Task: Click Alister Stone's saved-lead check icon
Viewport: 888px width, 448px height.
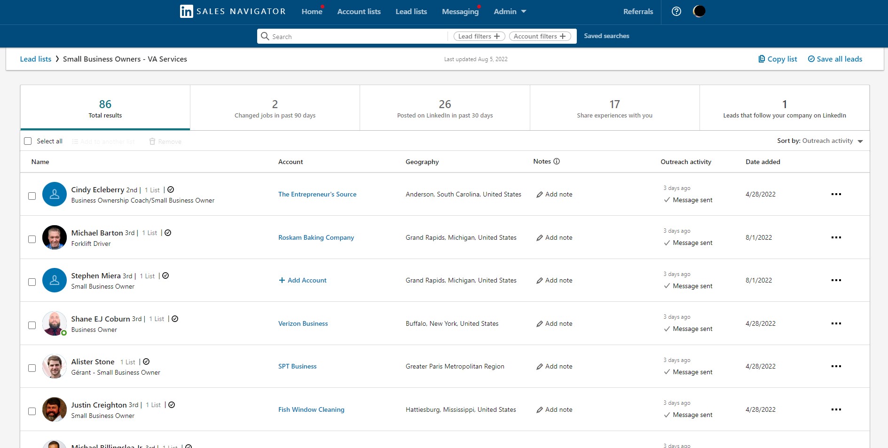Action: (x=146, y=362)
